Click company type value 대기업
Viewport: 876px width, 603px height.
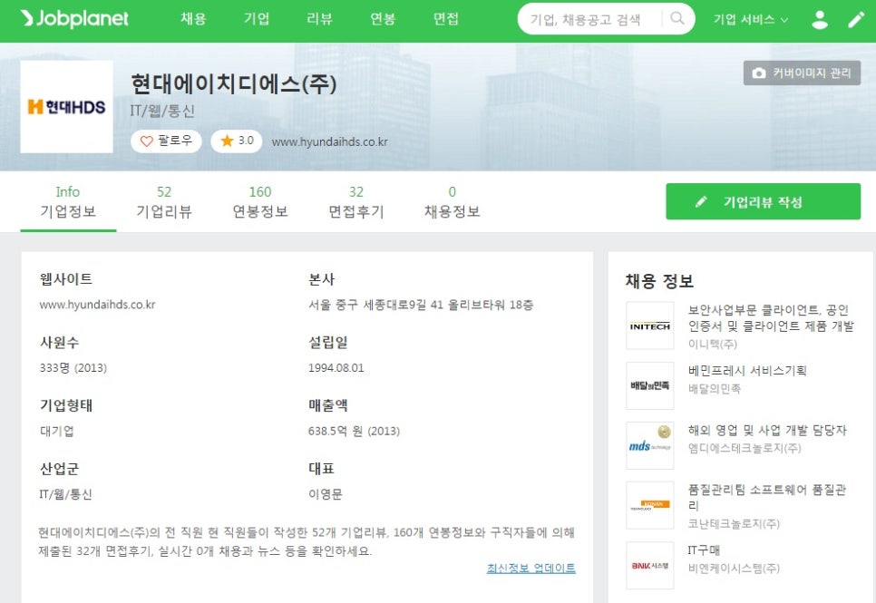pyautogui.click(x=56, y=431)
